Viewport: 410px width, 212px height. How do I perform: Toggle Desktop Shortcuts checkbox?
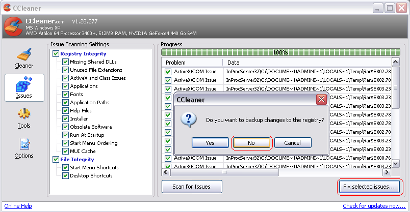65,175
